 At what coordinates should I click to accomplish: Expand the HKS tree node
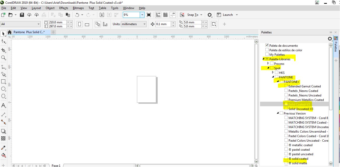tap(273, 73)
